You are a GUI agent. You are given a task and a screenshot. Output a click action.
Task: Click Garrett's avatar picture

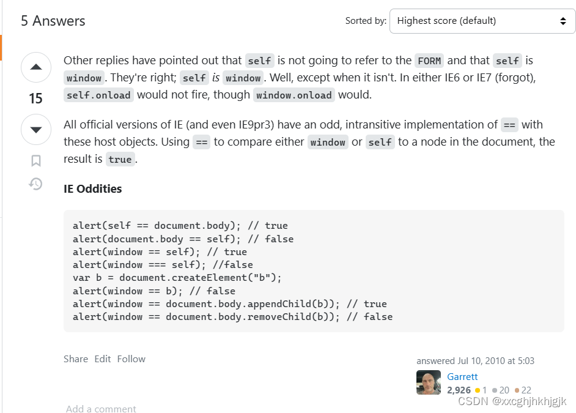[428, 382]
